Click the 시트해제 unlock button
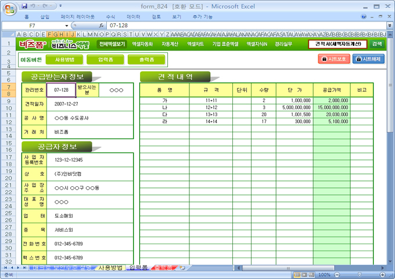The height and width of the screenshot is (279, 395). click(x=369, y=59)
